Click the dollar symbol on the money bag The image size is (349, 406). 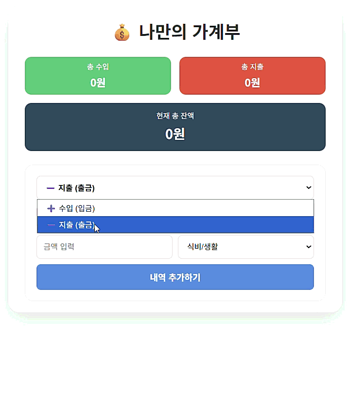122,35
